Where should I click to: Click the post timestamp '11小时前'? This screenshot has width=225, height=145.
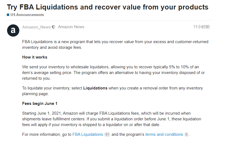point(201,27)
